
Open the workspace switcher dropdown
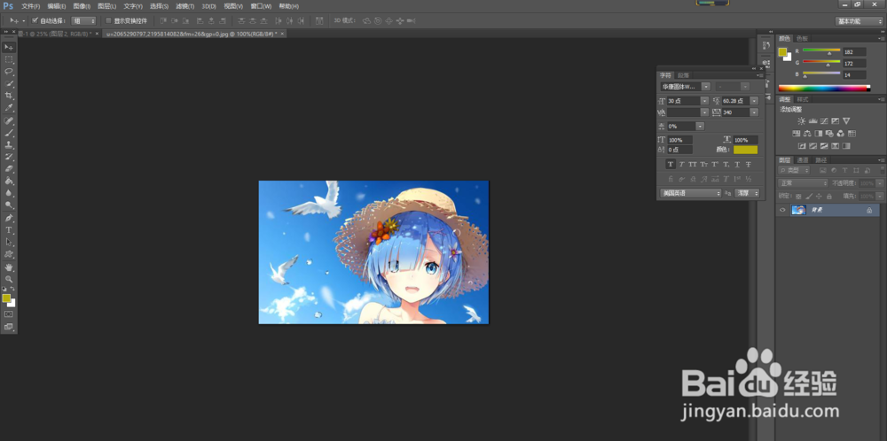pos(859,21)
